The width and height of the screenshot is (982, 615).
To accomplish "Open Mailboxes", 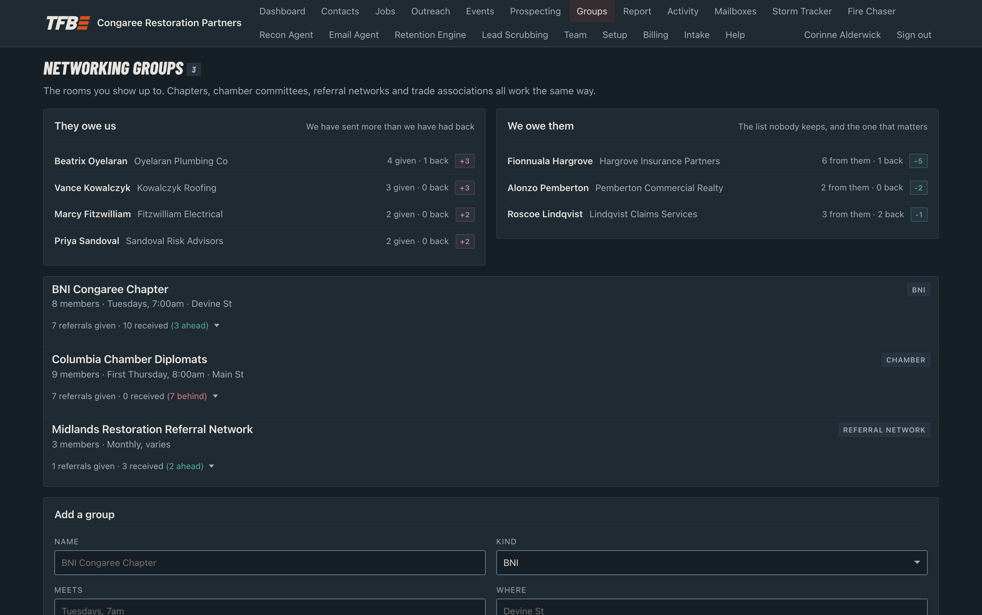I will pos(735,11).
